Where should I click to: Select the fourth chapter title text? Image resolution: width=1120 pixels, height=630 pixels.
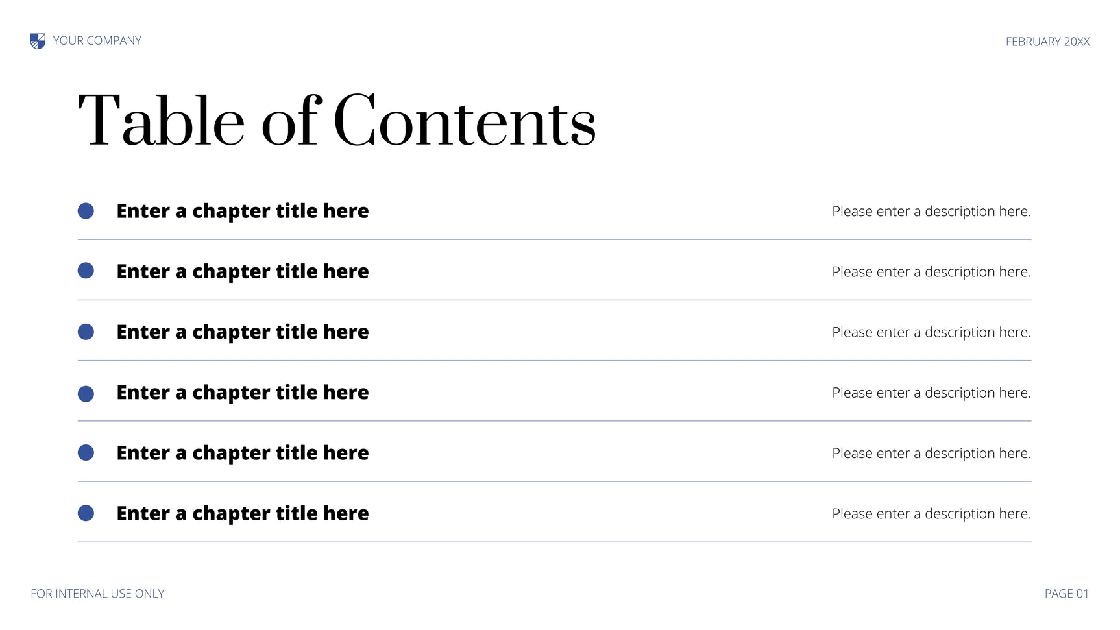pyautogui.click(x=242, y=393)
